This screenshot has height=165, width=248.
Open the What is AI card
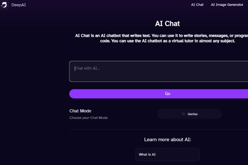coord(167,155)
